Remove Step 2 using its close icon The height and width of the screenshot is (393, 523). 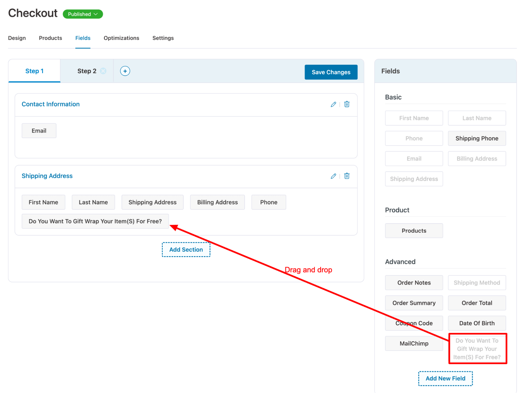point(104,71)
